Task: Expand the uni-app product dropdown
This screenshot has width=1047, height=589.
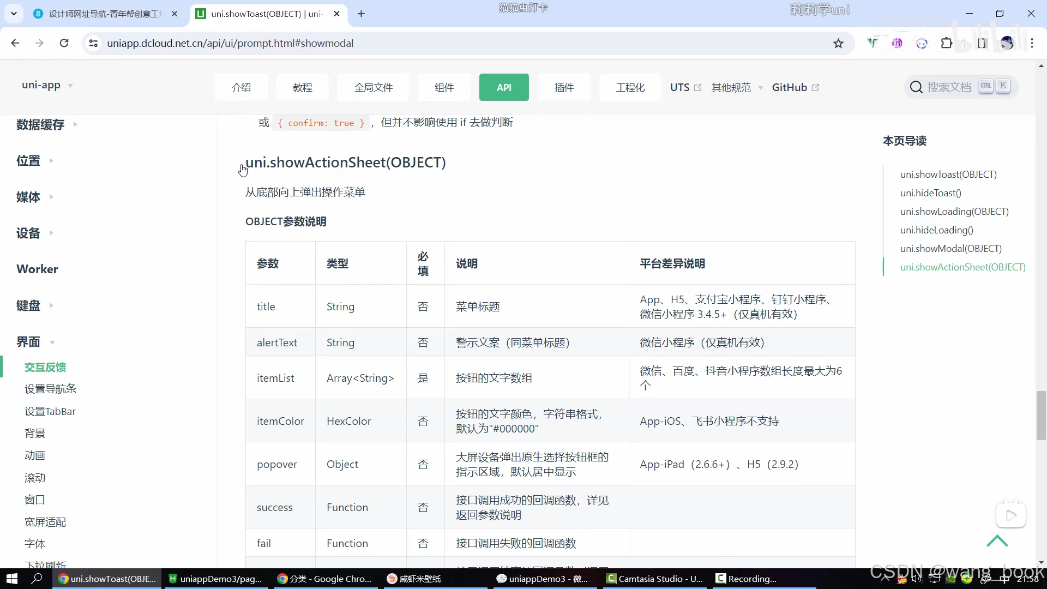Action: [x=47, y=85]
